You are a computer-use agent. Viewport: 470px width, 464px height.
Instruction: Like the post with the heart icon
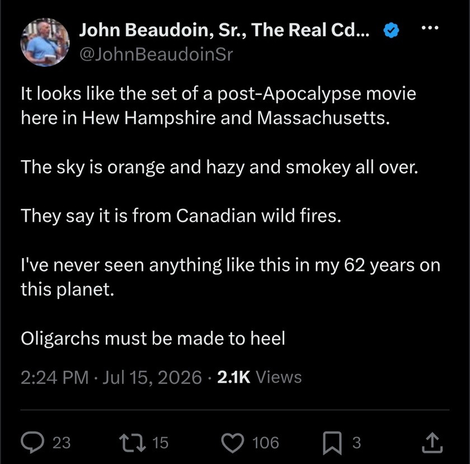click(x=233, y=443)
